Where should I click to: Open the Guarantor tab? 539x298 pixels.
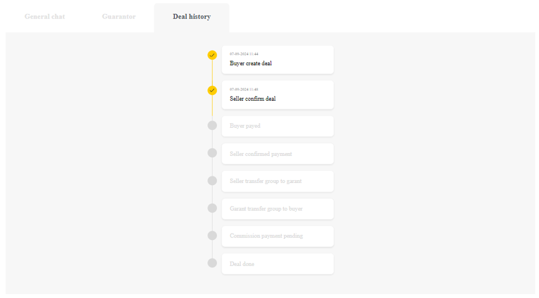point(119,17)
